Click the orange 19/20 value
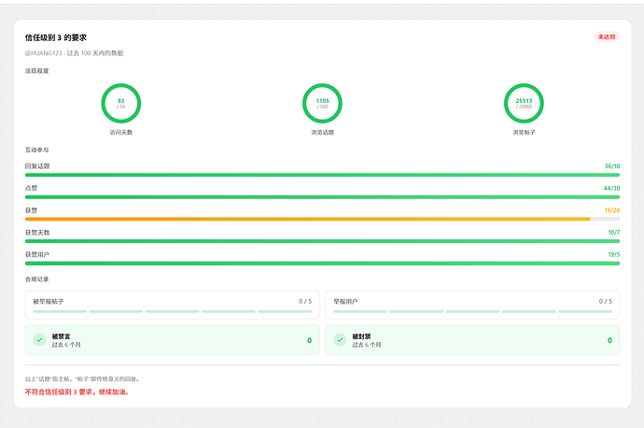 (612, 210)
